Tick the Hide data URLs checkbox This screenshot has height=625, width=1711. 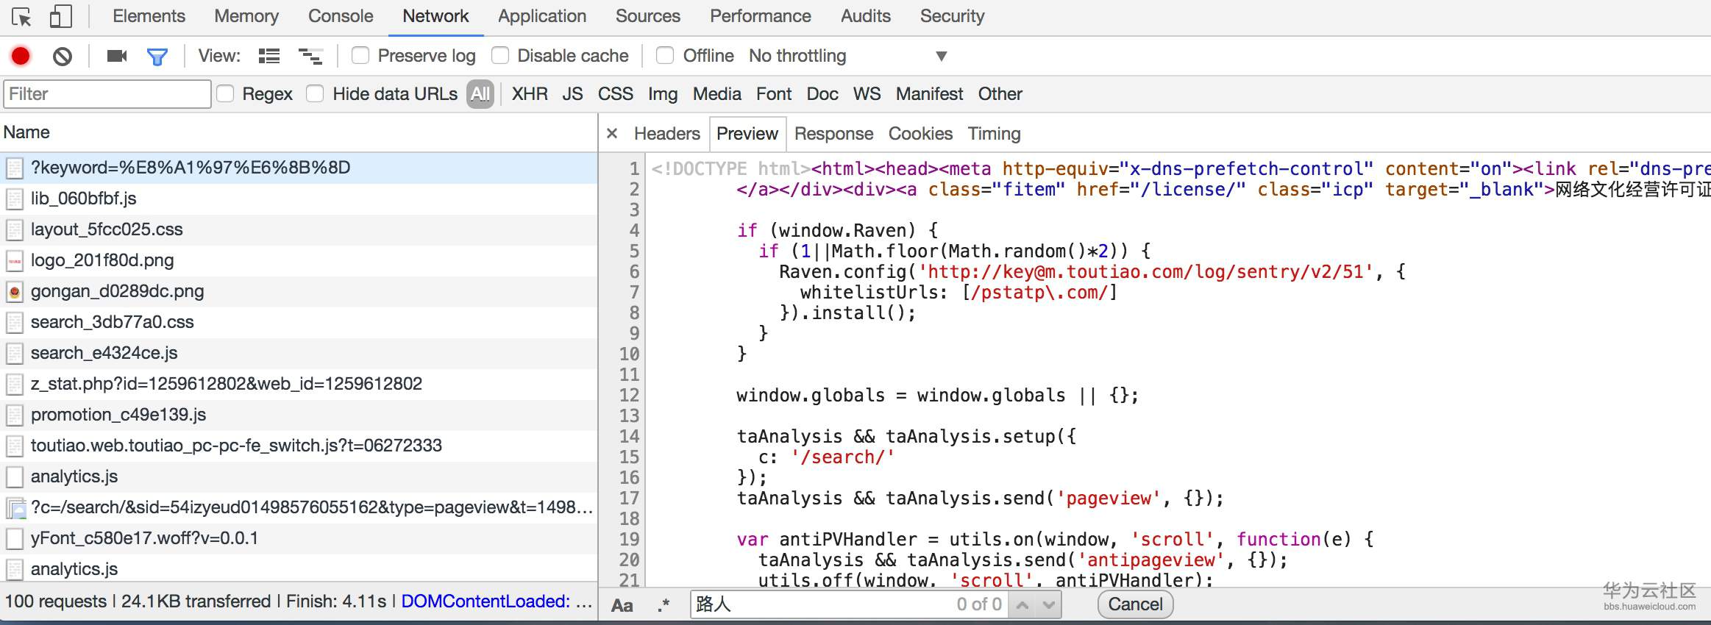pos(315,94)
